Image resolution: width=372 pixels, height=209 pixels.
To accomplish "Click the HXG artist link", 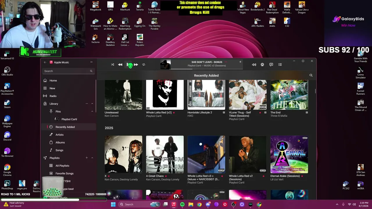I will pos(190,116).
